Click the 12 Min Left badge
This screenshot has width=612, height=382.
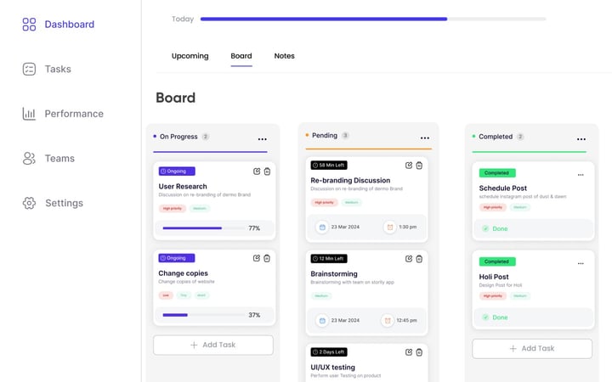pos(329,259)
